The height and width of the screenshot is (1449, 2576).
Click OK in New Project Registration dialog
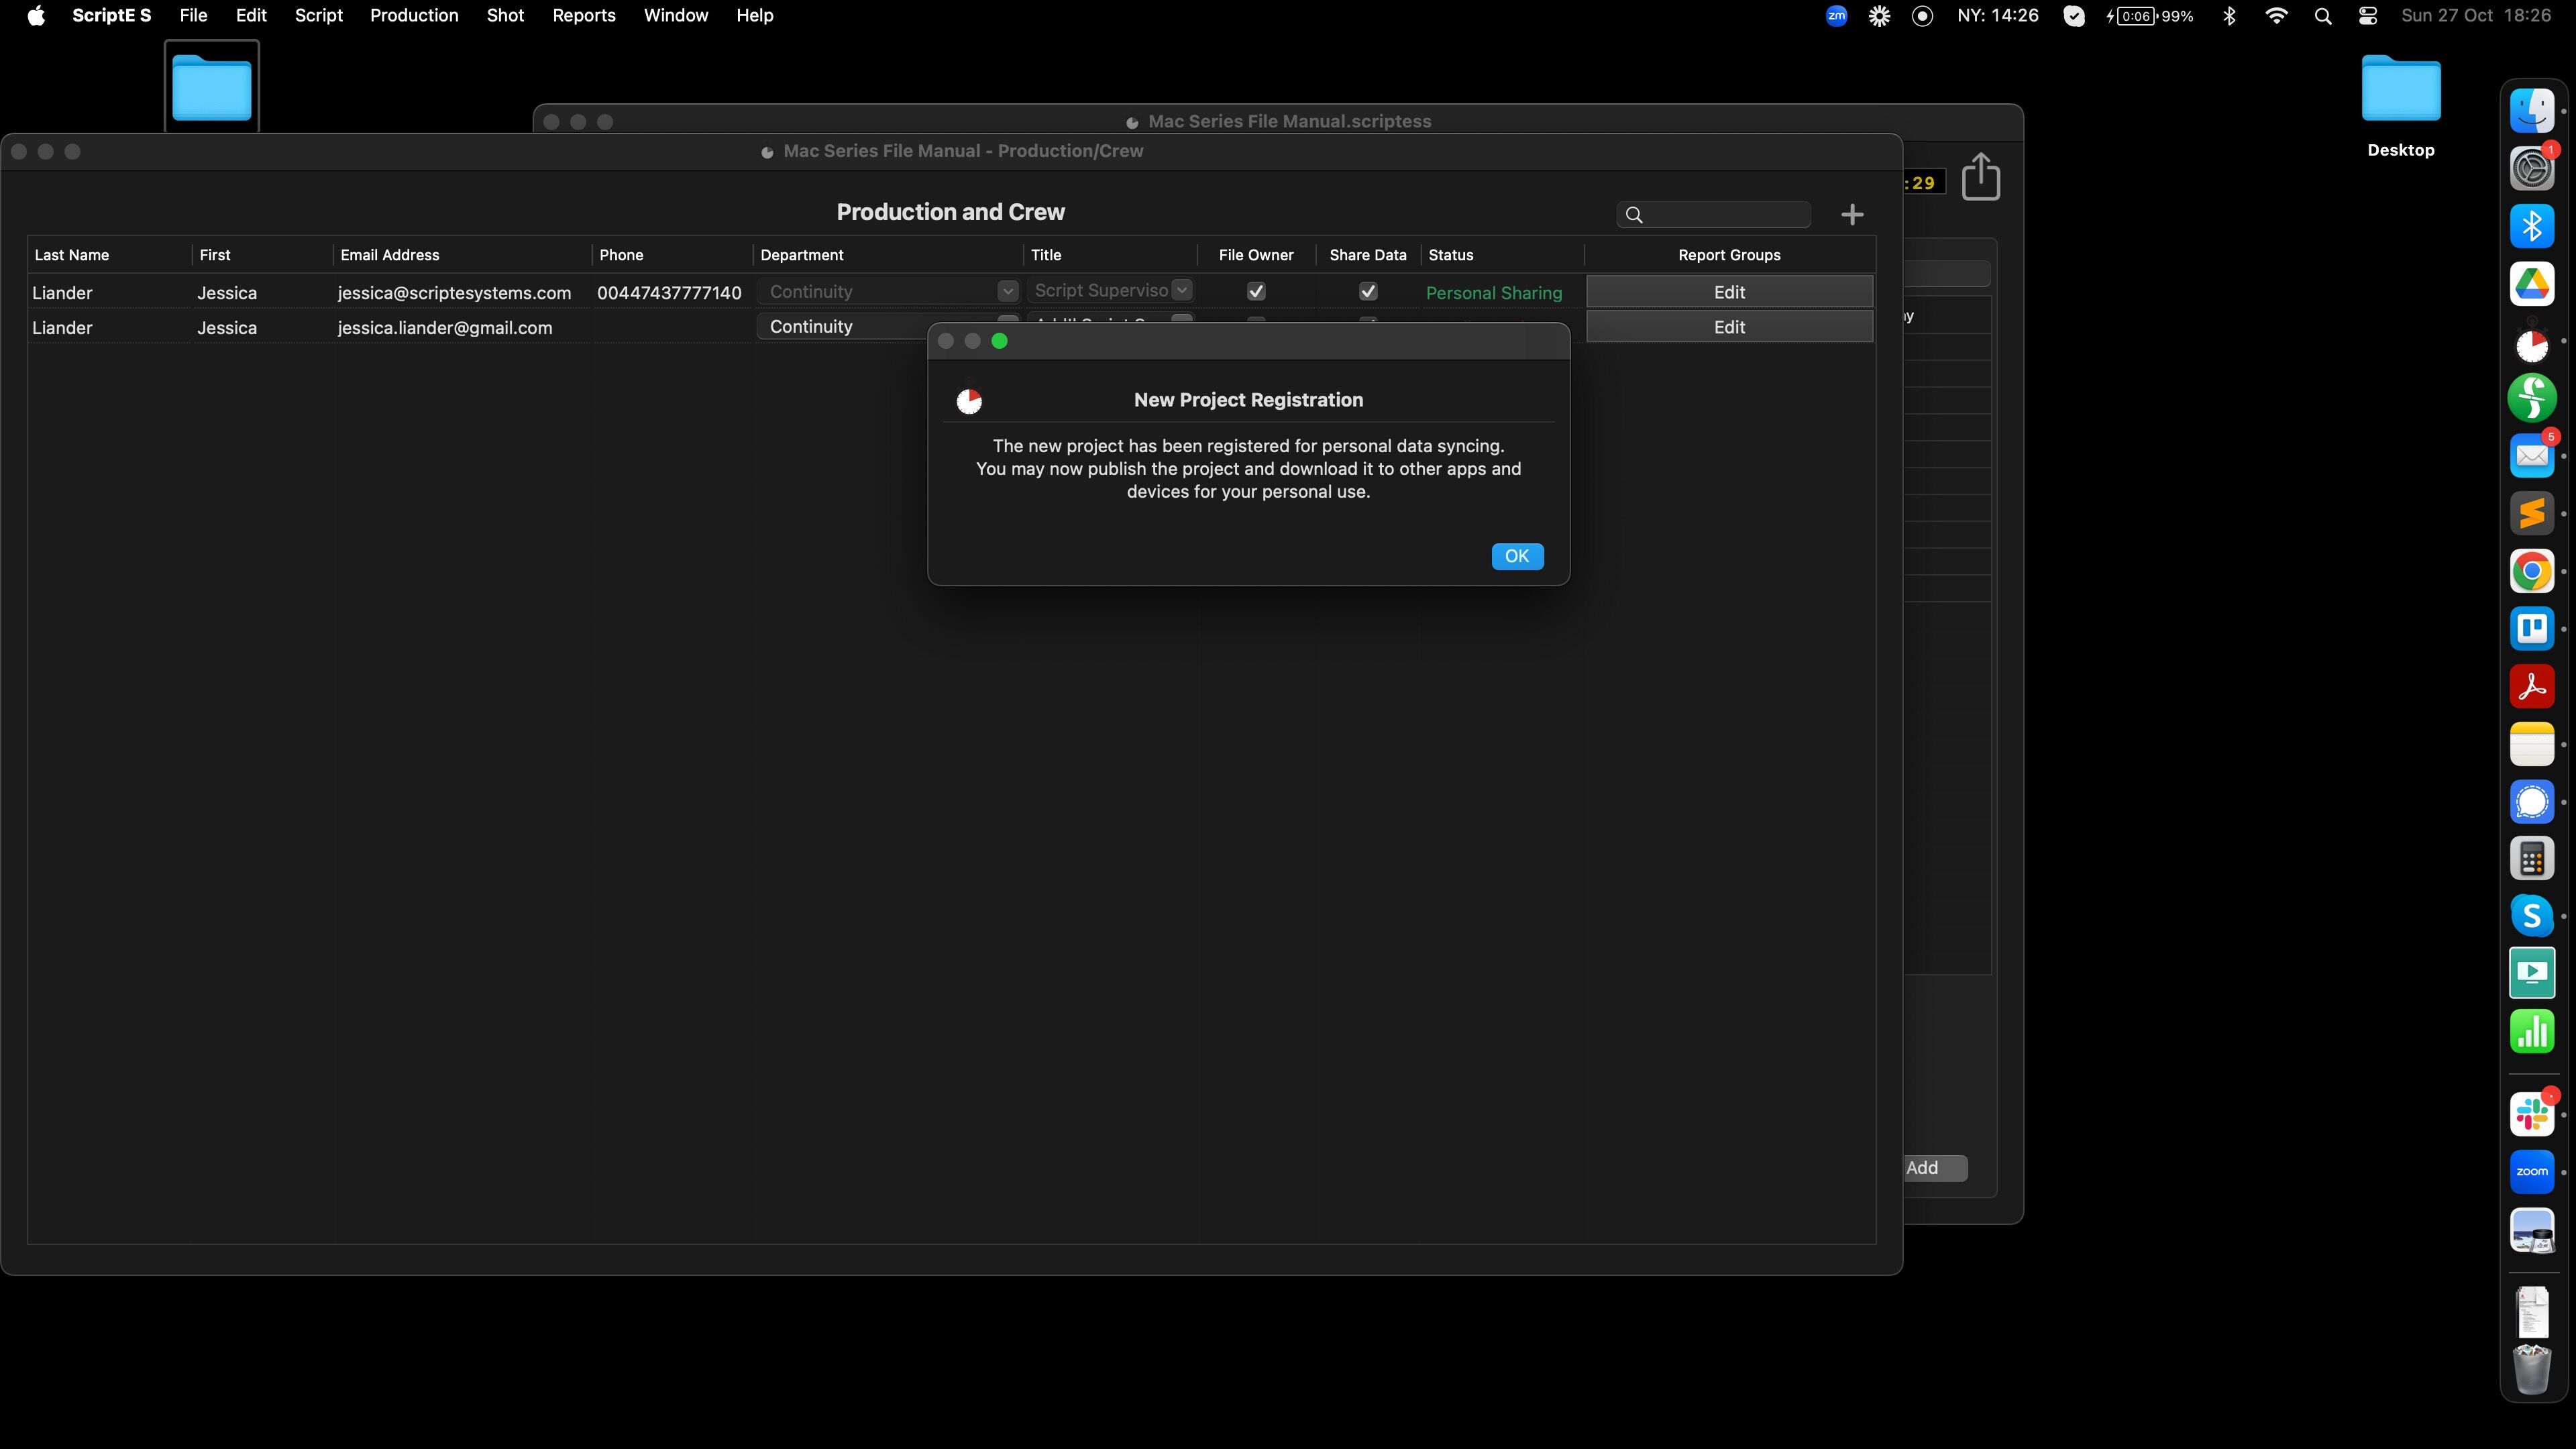click(1516, 556)
